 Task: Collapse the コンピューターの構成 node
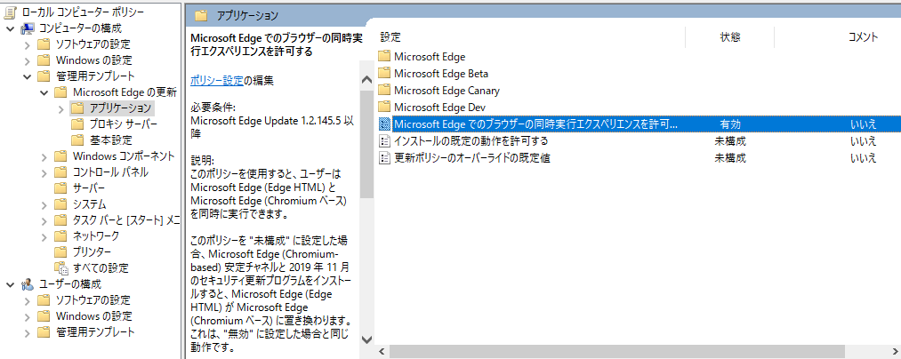point(10,28)
